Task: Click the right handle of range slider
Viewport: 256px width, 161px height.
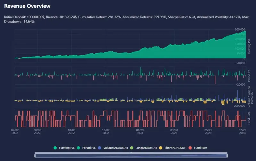Action: coord(227,155)
